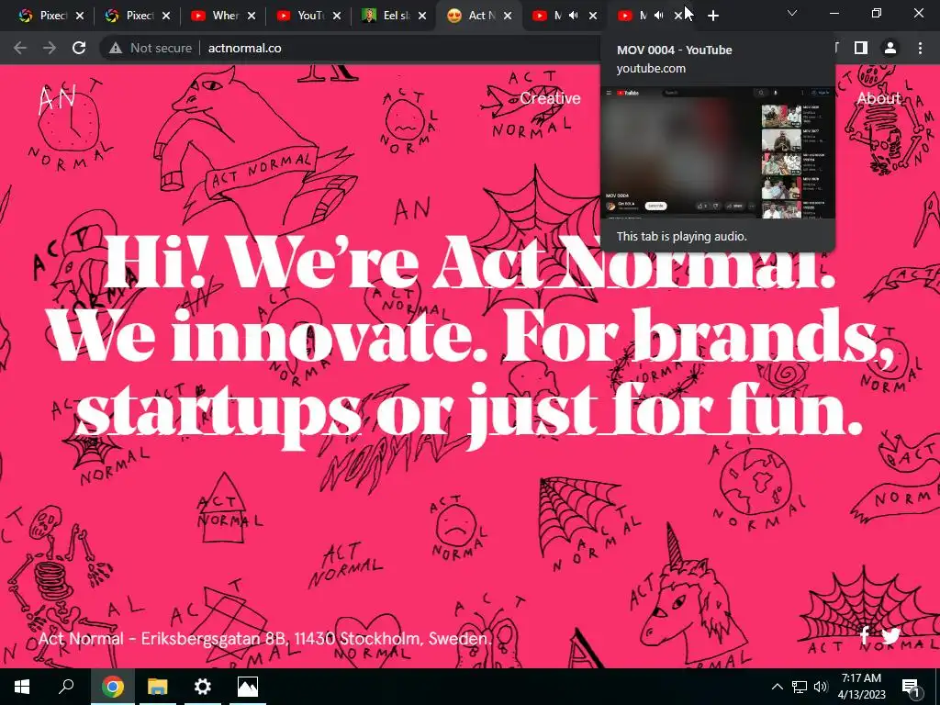The height and width of the screenshot is (705, 940).
Task: Open the Chrome three-dot menu
Action: click(x=920, y=48)
